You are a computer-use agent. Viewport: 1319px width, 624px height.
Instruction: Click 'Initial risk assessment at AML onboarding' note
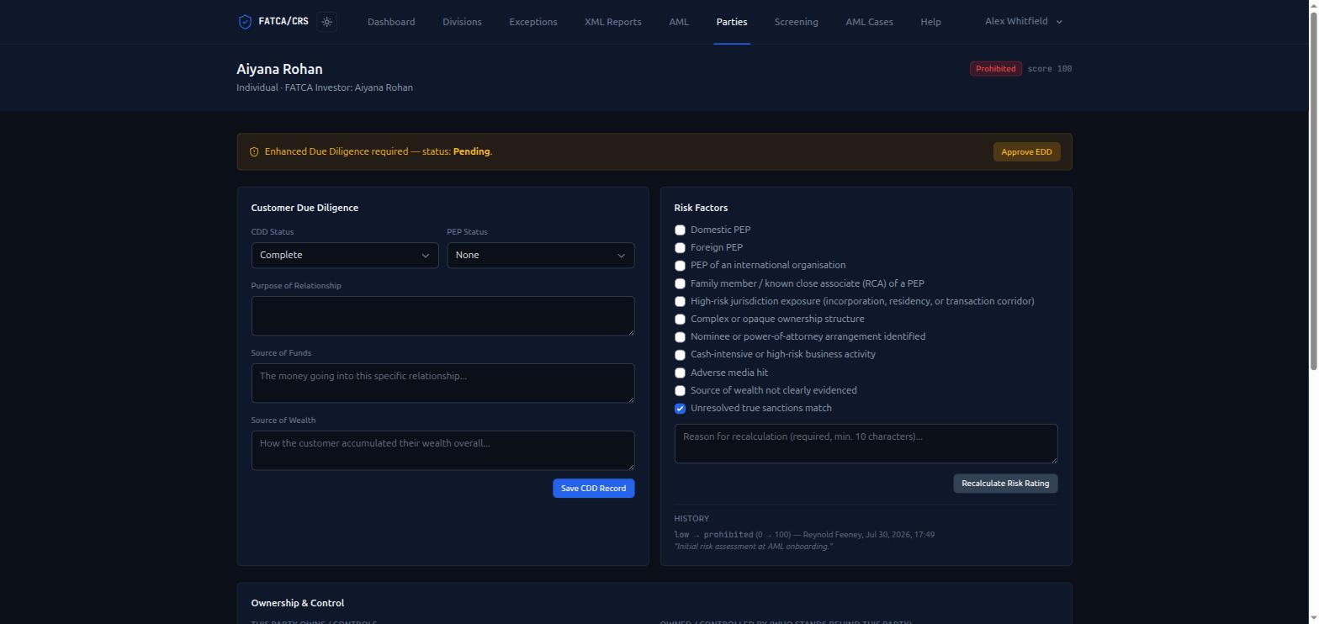[x=754, y=547]
